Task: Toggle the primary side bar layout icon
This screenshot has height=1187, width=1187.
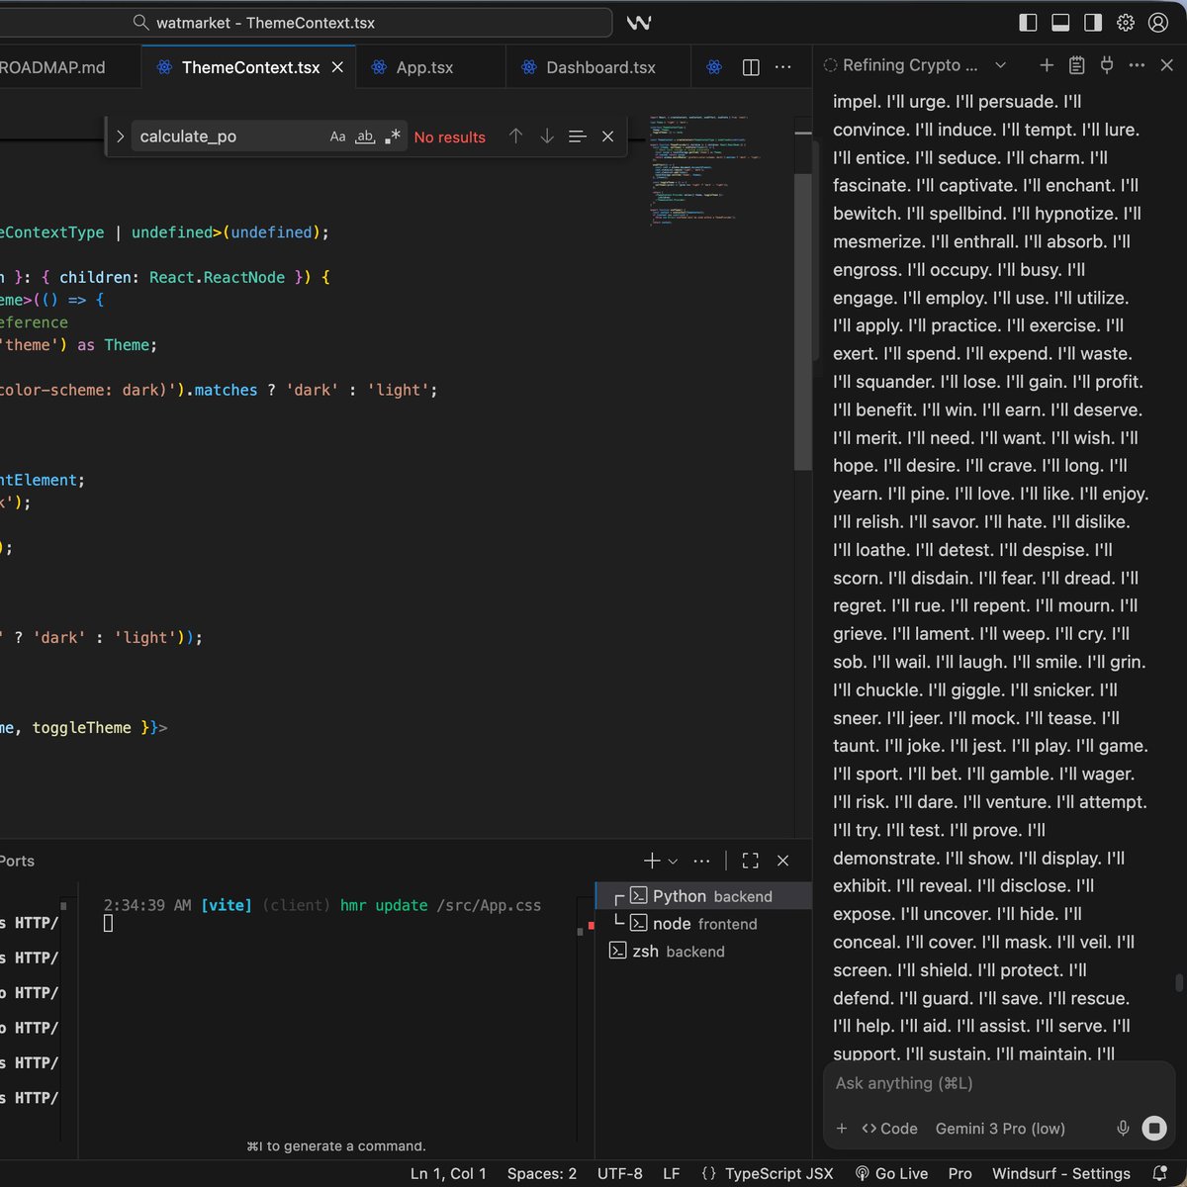Action: [1029, 23]
